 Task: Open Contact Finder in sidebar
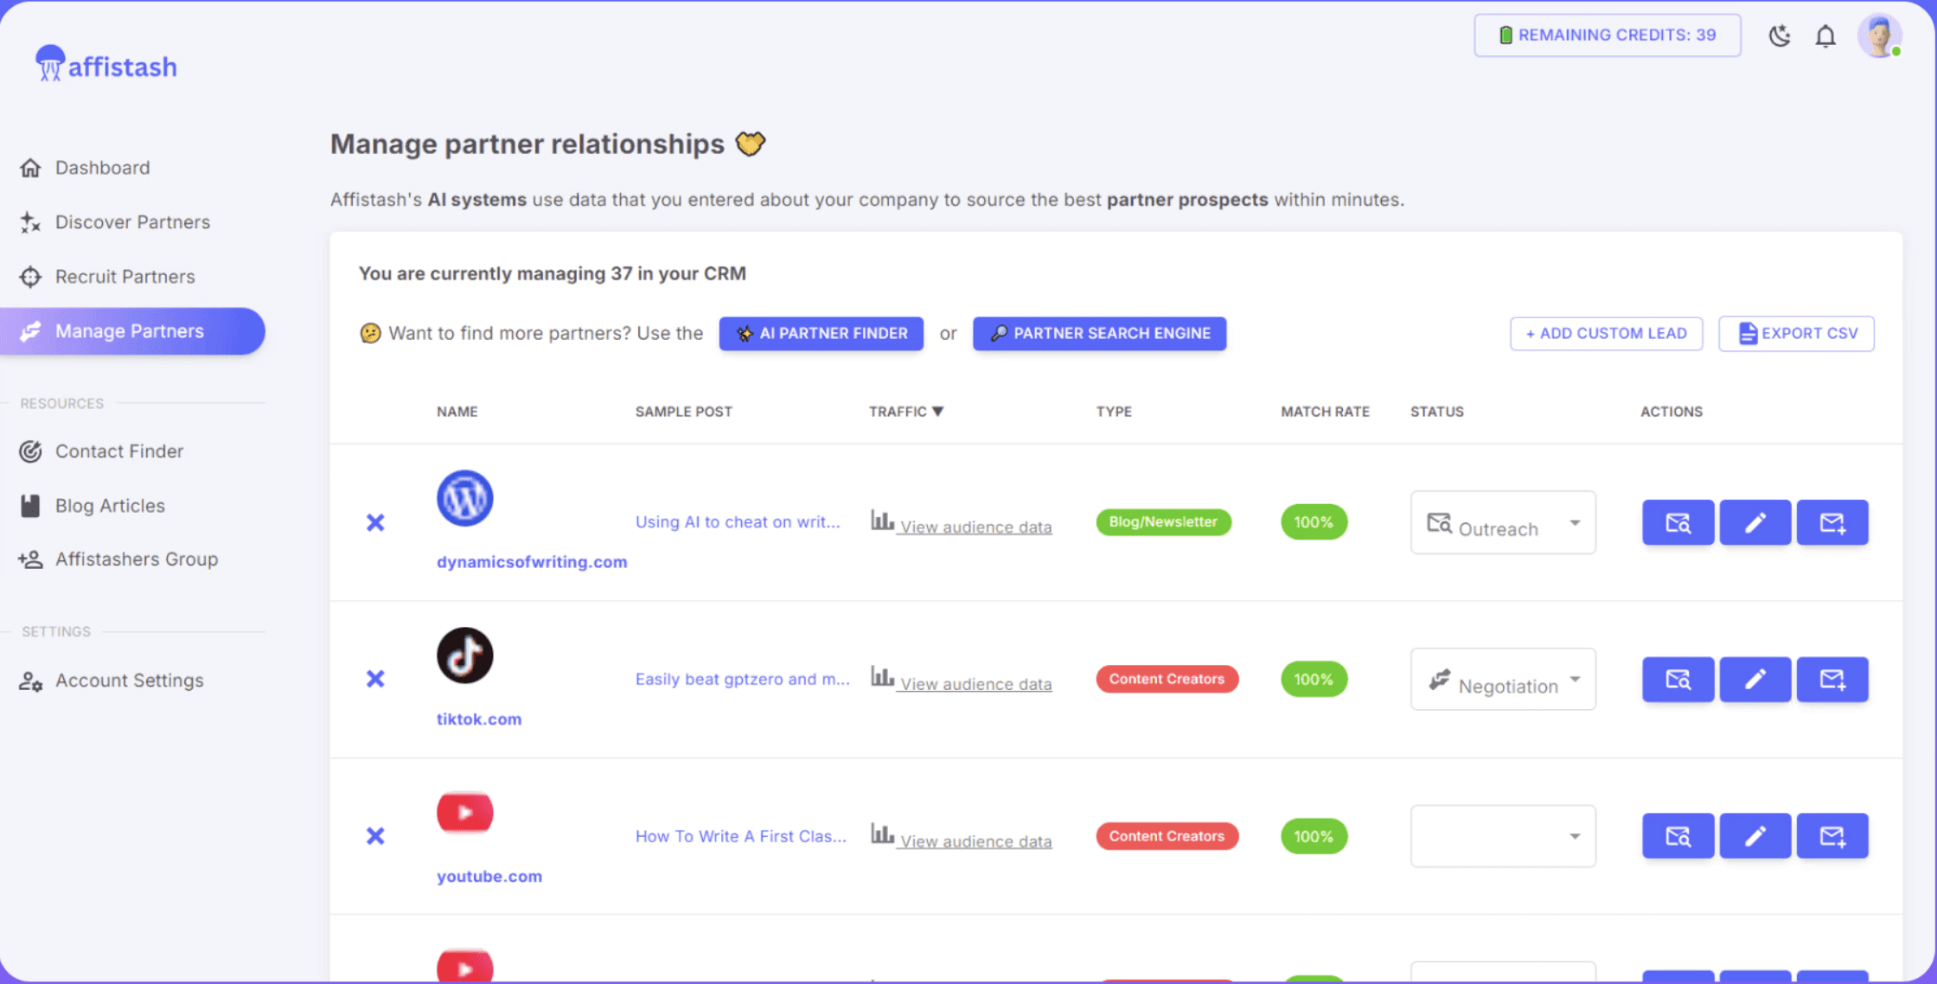click(x=119, y=451)
